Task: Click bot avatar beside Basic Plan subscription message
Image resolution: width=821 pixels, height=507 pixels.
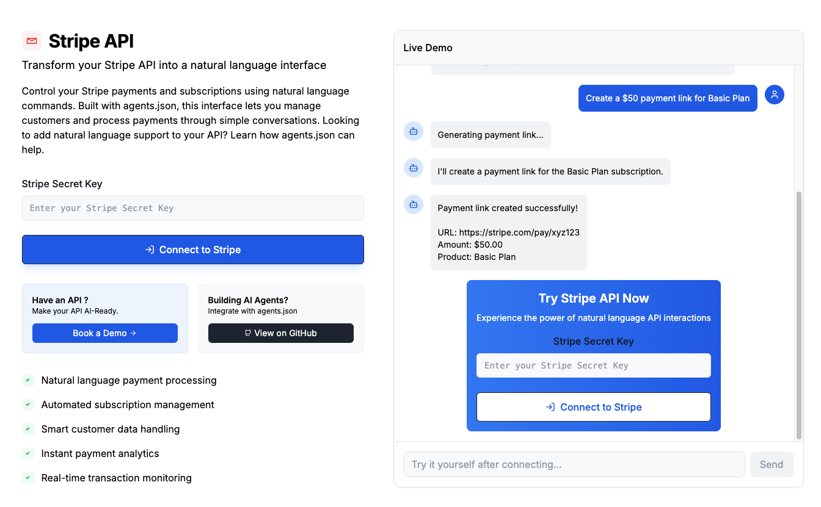Action: [414, 168]
